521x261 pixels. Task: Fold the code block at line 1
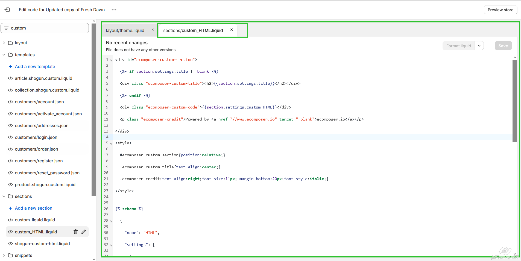click(111, 60)
